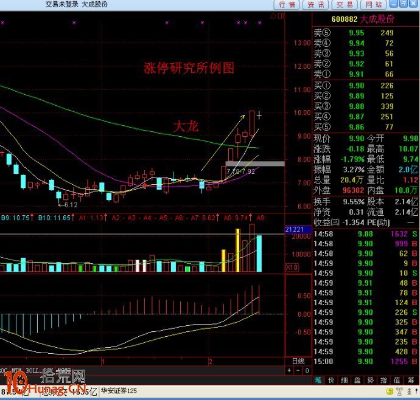This screenshot has height=400, width=420.
Task: Select the 价 price distribution tab
Action: pyautogui.click(x=331, y=380)
